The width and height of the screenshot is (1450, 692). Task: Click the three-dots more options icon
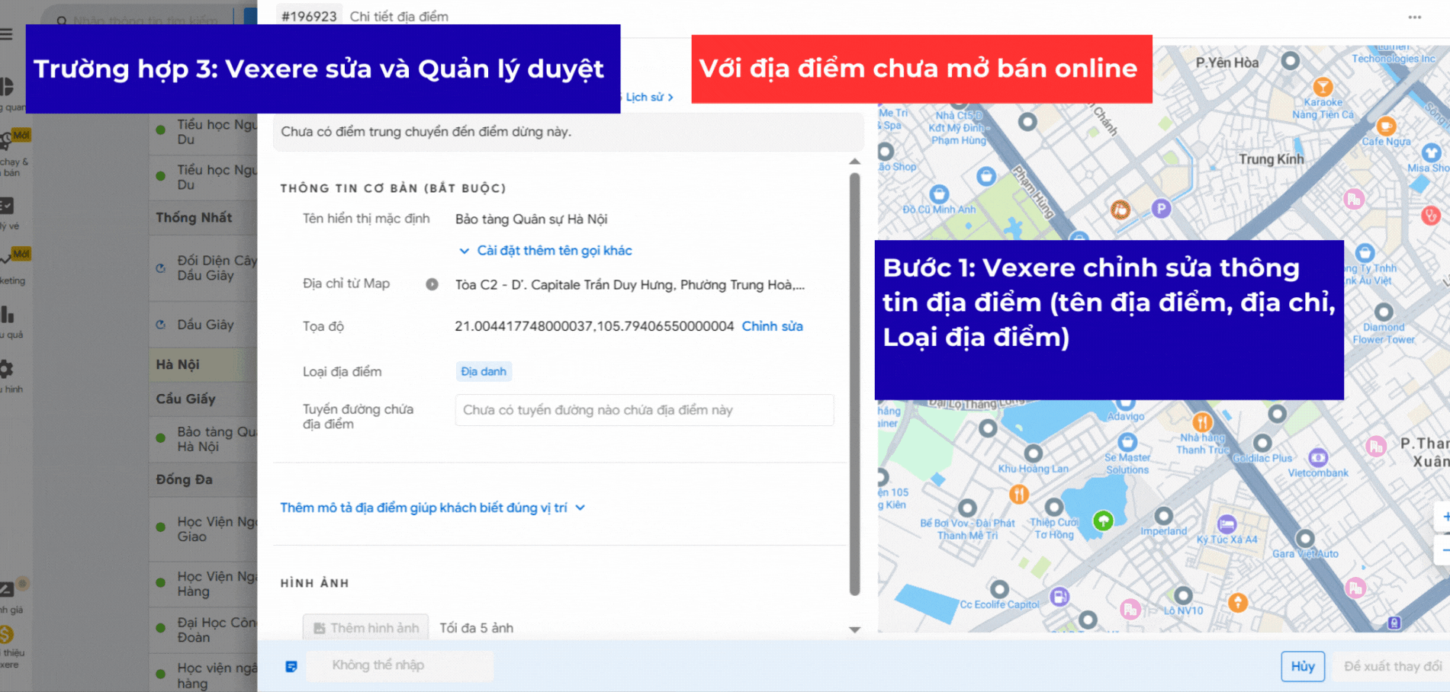click(1414, 17)
